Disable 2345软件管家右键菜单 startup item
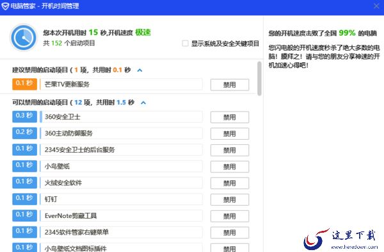 pyautogui.click(x=230, y=232)
